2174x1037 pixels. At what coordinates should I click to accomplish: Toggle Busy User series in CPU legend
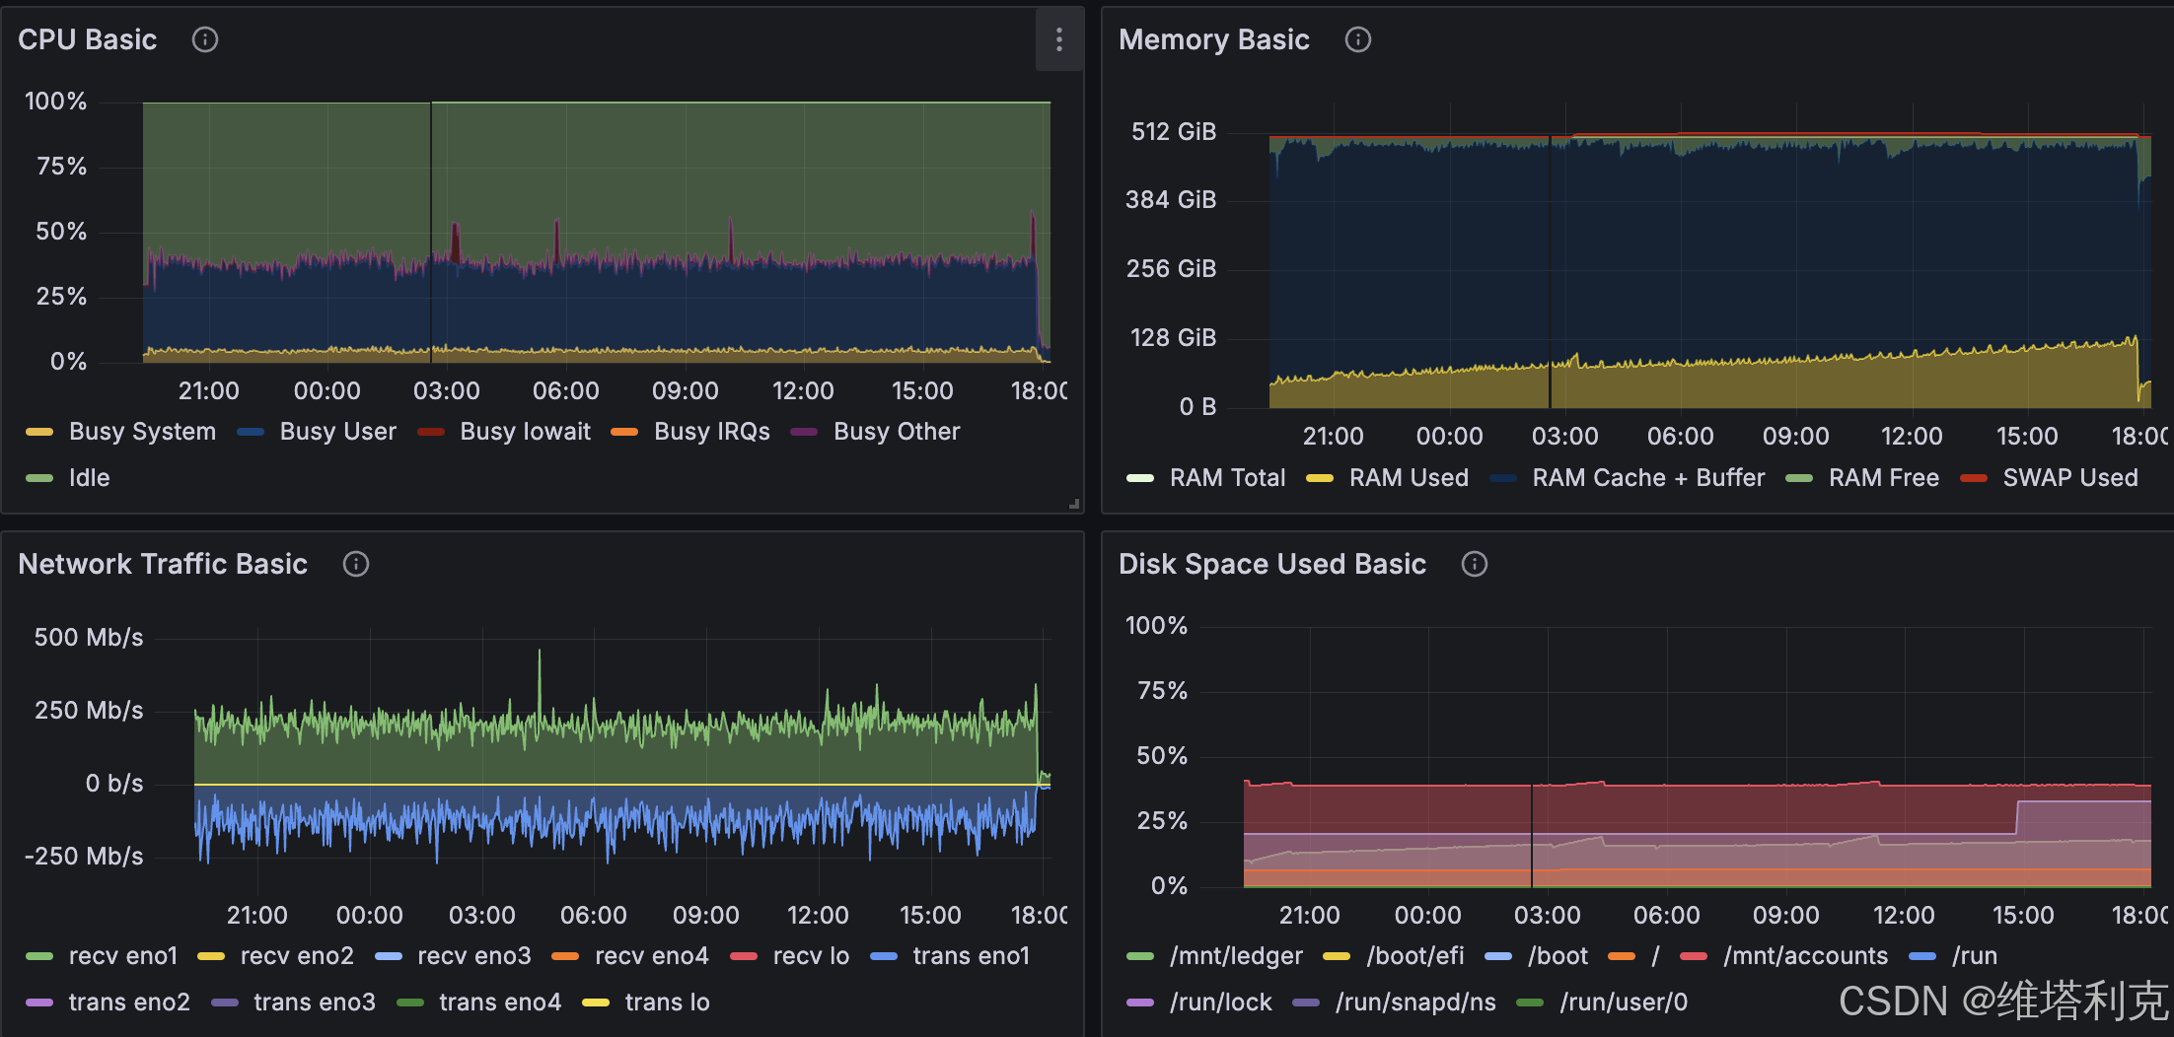(337, 432)
